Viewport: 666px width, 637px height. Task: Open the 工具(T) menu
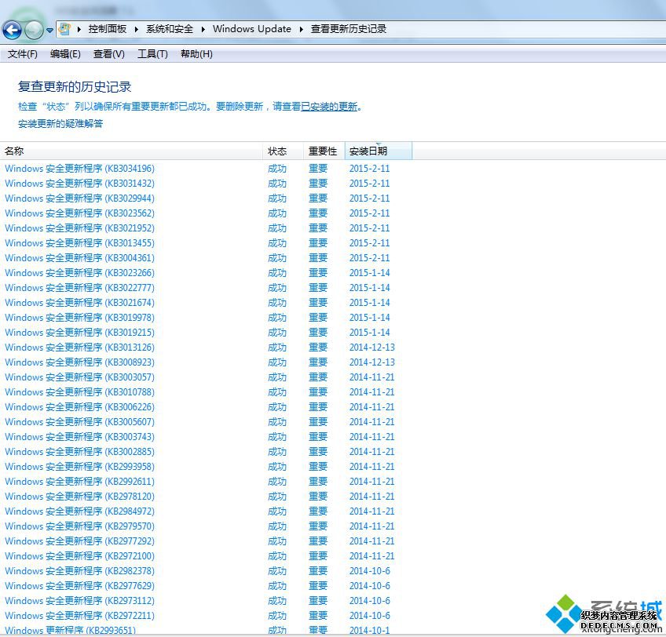click(x=152, y=54)
